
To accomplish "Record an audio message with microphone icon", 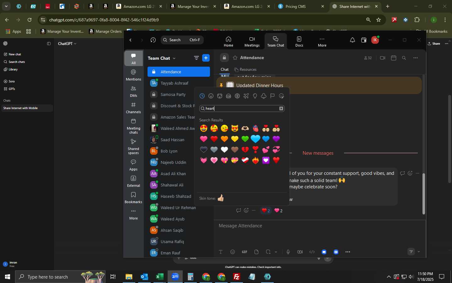I will tap(288, 252).
